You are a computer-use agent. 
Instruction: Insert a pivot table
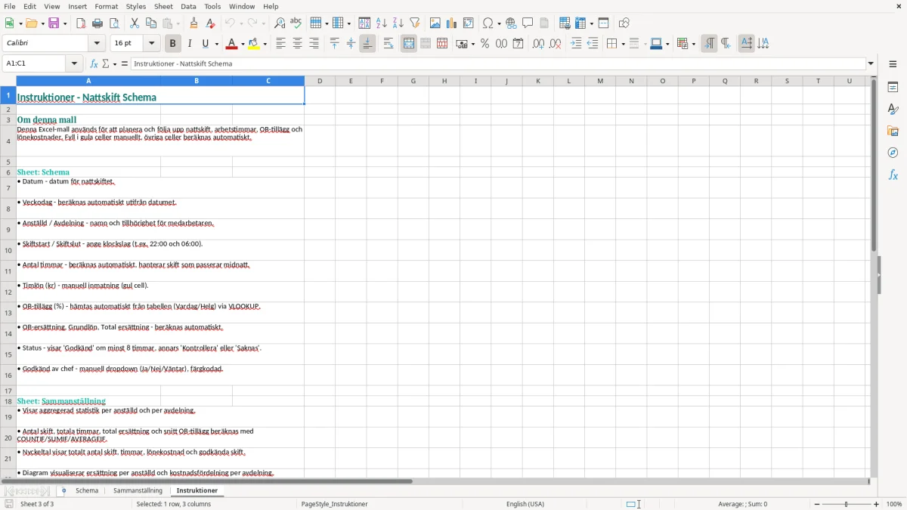(468, 23)
